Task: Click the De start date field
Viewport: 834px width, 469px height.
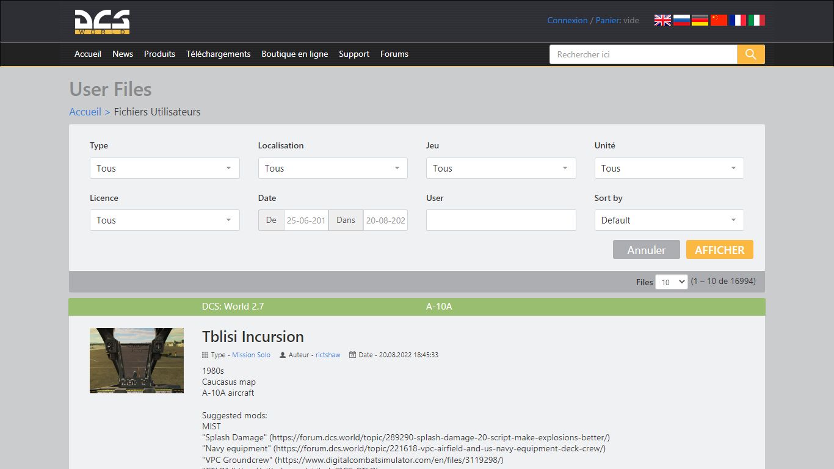Action: click(x=306, y=220)
